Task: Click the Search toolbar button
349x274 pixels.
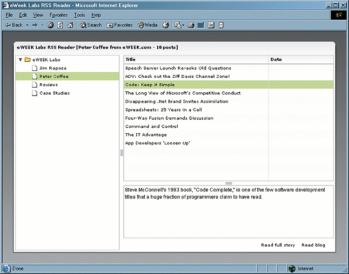Action: tap(91, 25)
